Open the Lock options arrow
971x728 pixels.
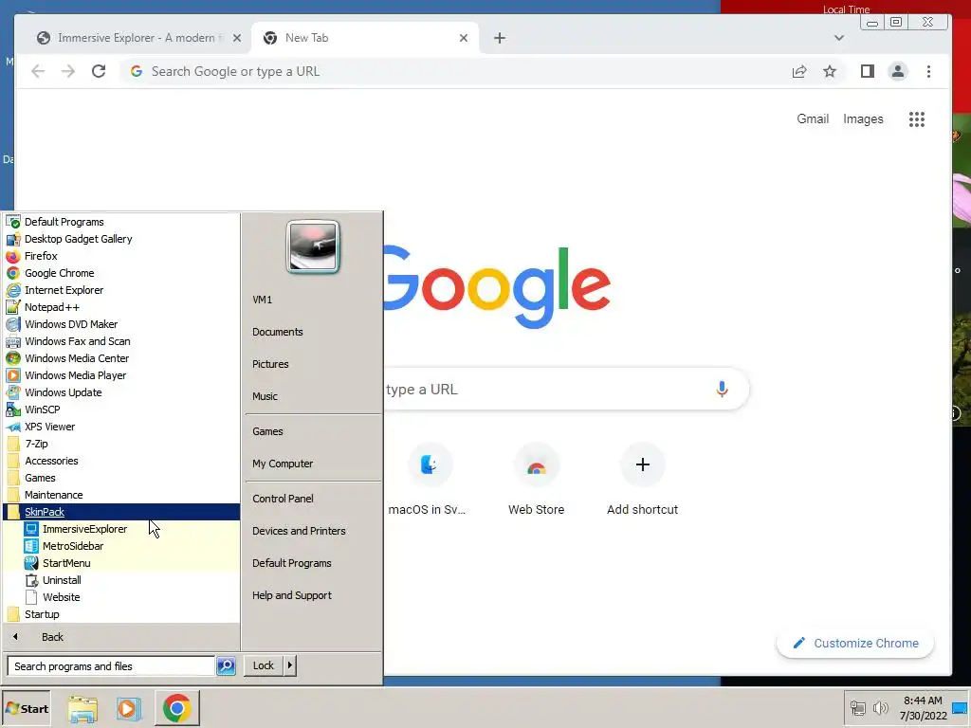290,665
